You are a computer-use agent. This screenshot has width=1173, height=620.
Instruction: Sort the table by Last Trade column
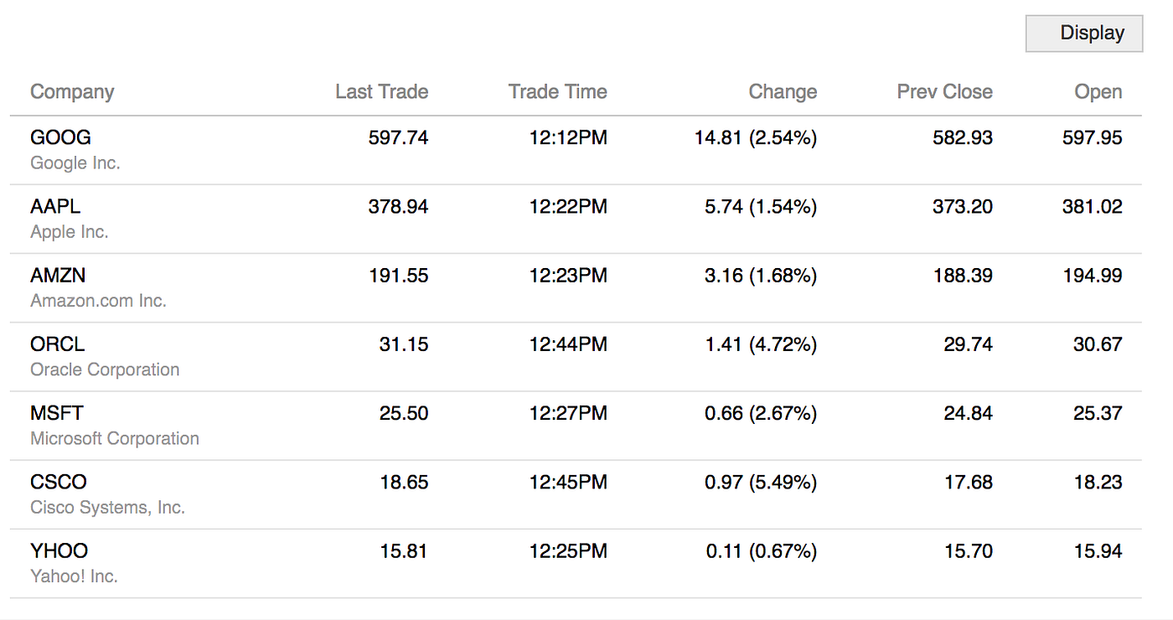coord(381,91)
